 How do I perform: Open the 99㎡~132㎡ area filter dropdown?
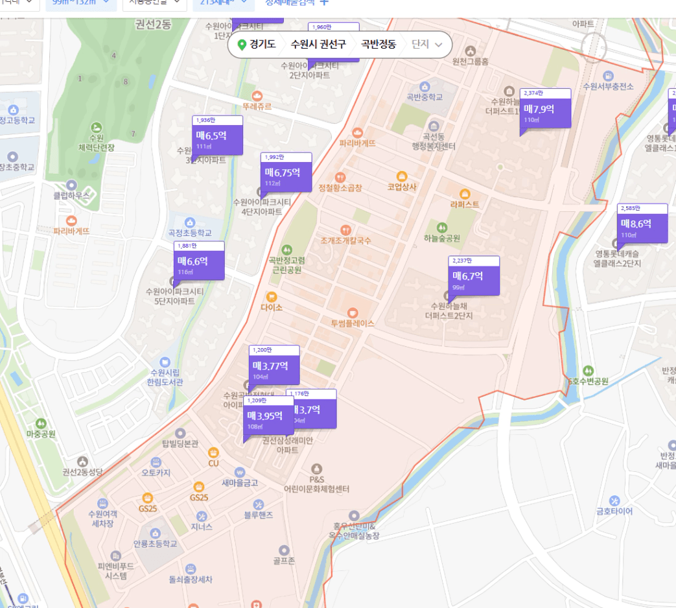[81, 3]
